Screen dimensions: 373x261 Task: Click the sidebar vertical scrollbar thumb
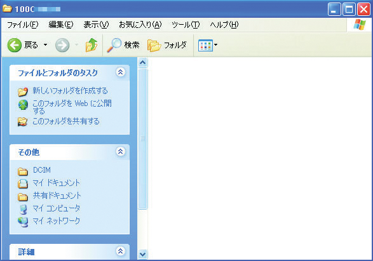coord(143,138)
